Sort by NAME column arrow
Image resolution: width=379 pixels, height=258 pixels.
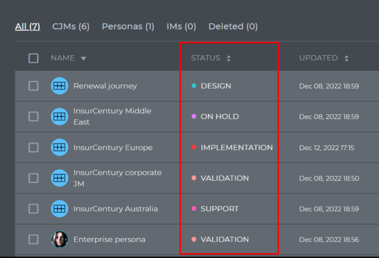(x=84, y=58)
